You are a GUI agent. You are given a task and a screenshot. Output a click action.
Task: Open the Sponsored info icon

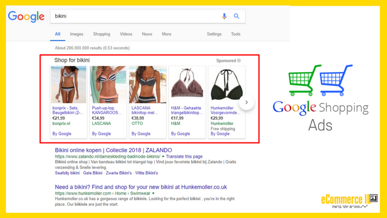pos(239,61)
